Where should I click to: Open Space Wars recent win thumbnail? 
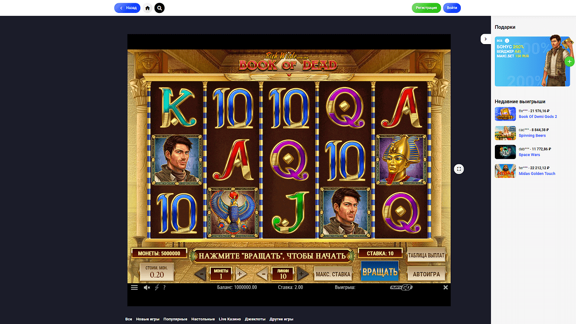click(505, 152)
